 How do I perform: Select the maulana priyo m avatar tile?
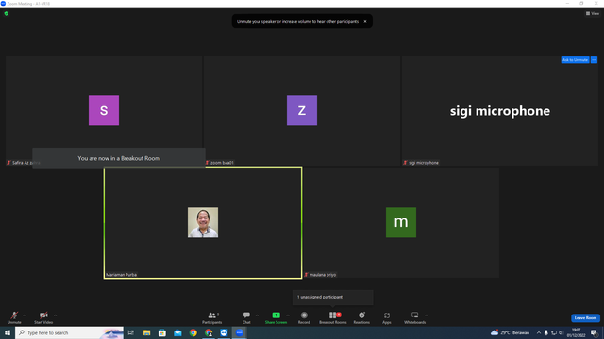click(401, 222)
